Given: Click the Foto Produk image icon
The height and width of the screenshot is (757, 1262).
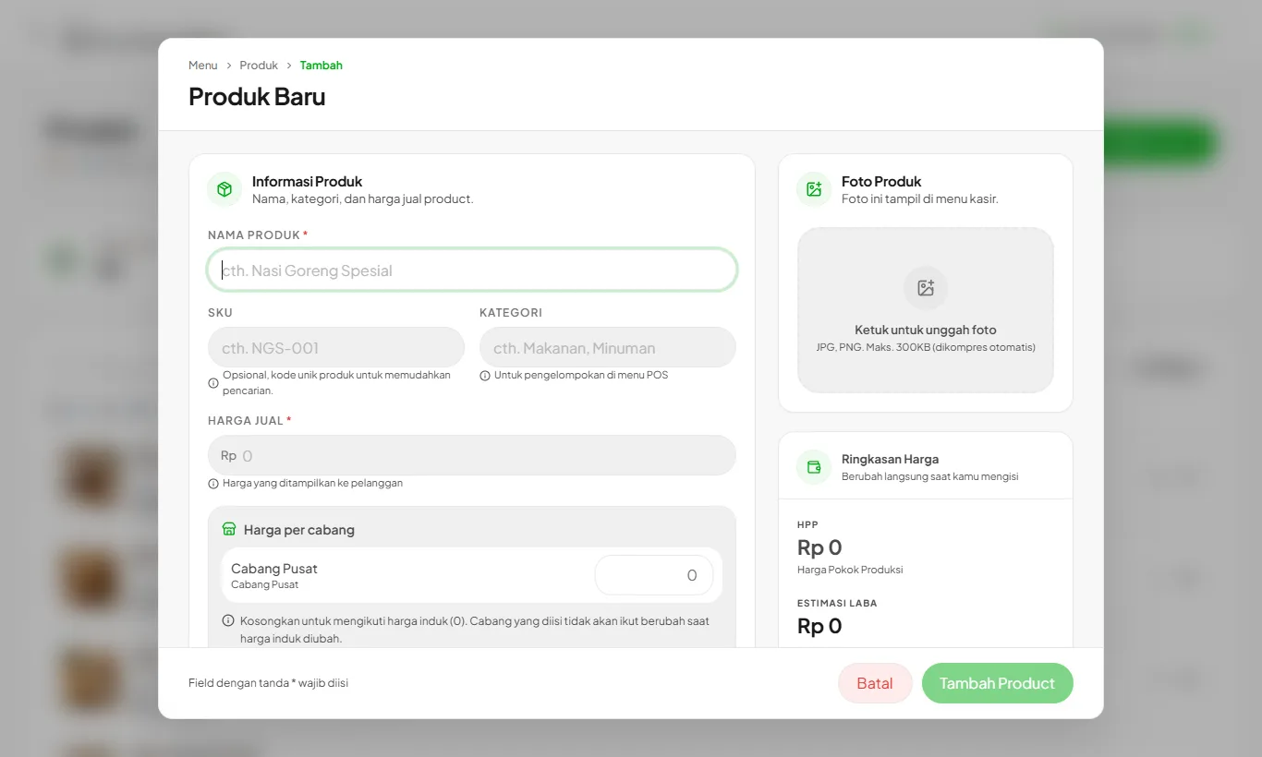Looking at the screenshot, I should click(x=814, y=189).
